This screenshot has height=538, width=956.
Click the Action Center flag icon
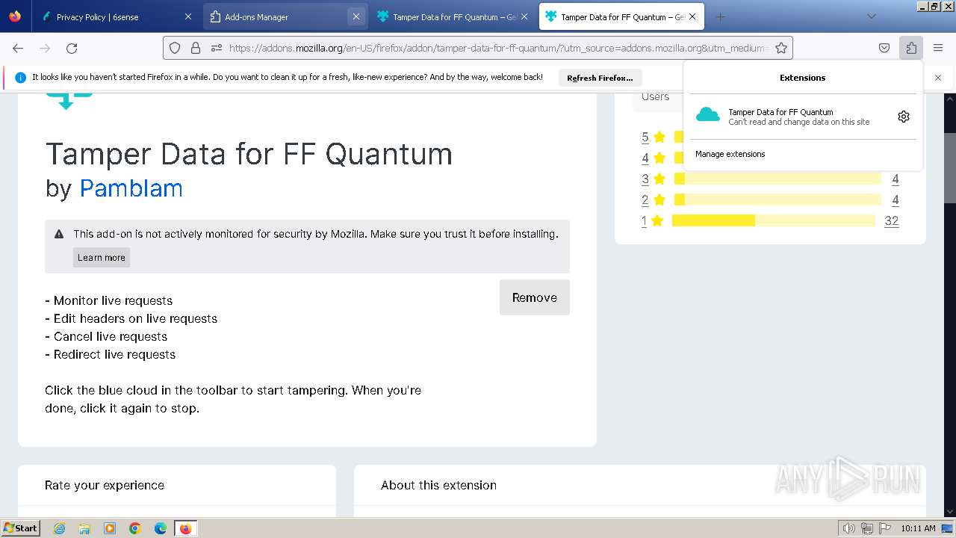click(884, 528)
